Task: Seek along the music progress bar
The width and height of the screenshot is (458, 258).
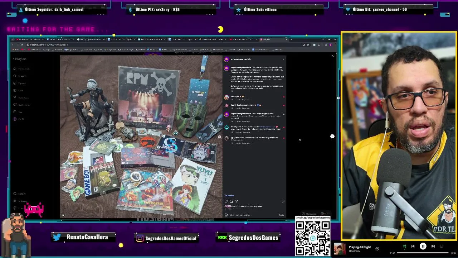Action: tap(423, 253)
